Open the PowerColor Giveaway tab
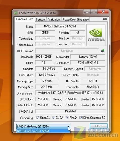The height and width of the screenshot is (141, 120). [76, 19]
